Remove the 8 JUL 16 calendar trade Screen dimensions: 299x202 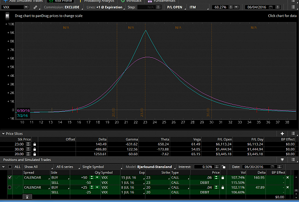coord(288,187)
